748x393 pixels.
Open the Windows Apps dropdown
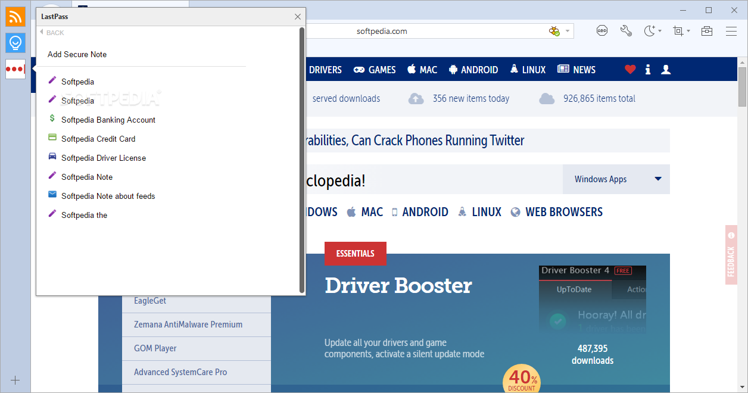[x=616, y=179]
